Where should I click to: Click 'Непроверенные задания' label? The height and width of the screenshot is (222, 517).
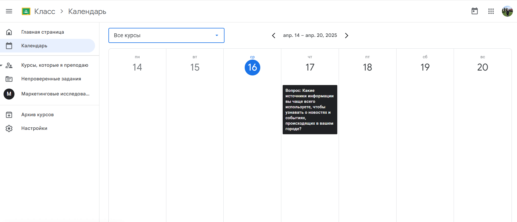tap(51, 79)
